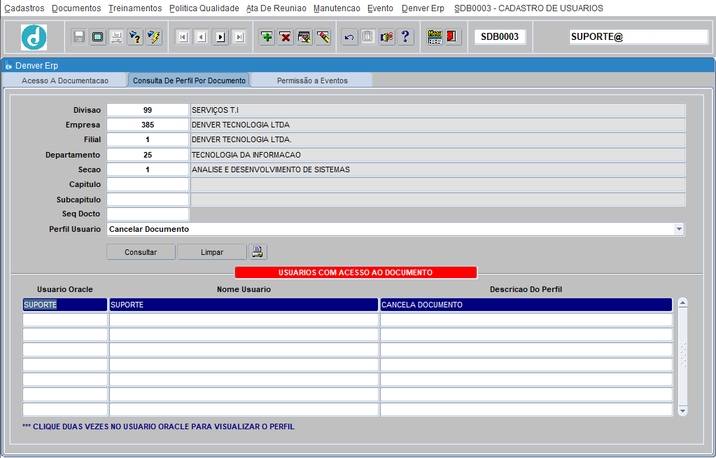This screenshot has height=458, width=716.
Task: Click the empty Capitulo input field
Action: [x=148, y=184]
